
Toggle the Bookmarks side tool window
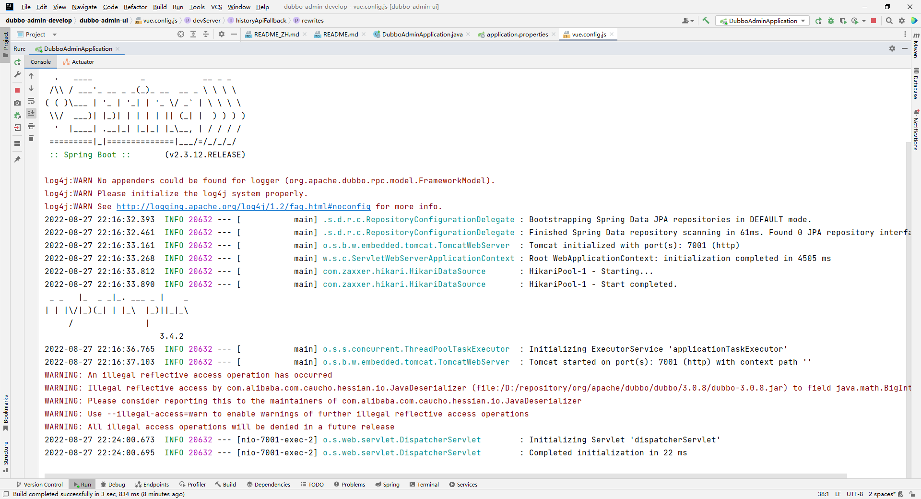pos(5,413)
